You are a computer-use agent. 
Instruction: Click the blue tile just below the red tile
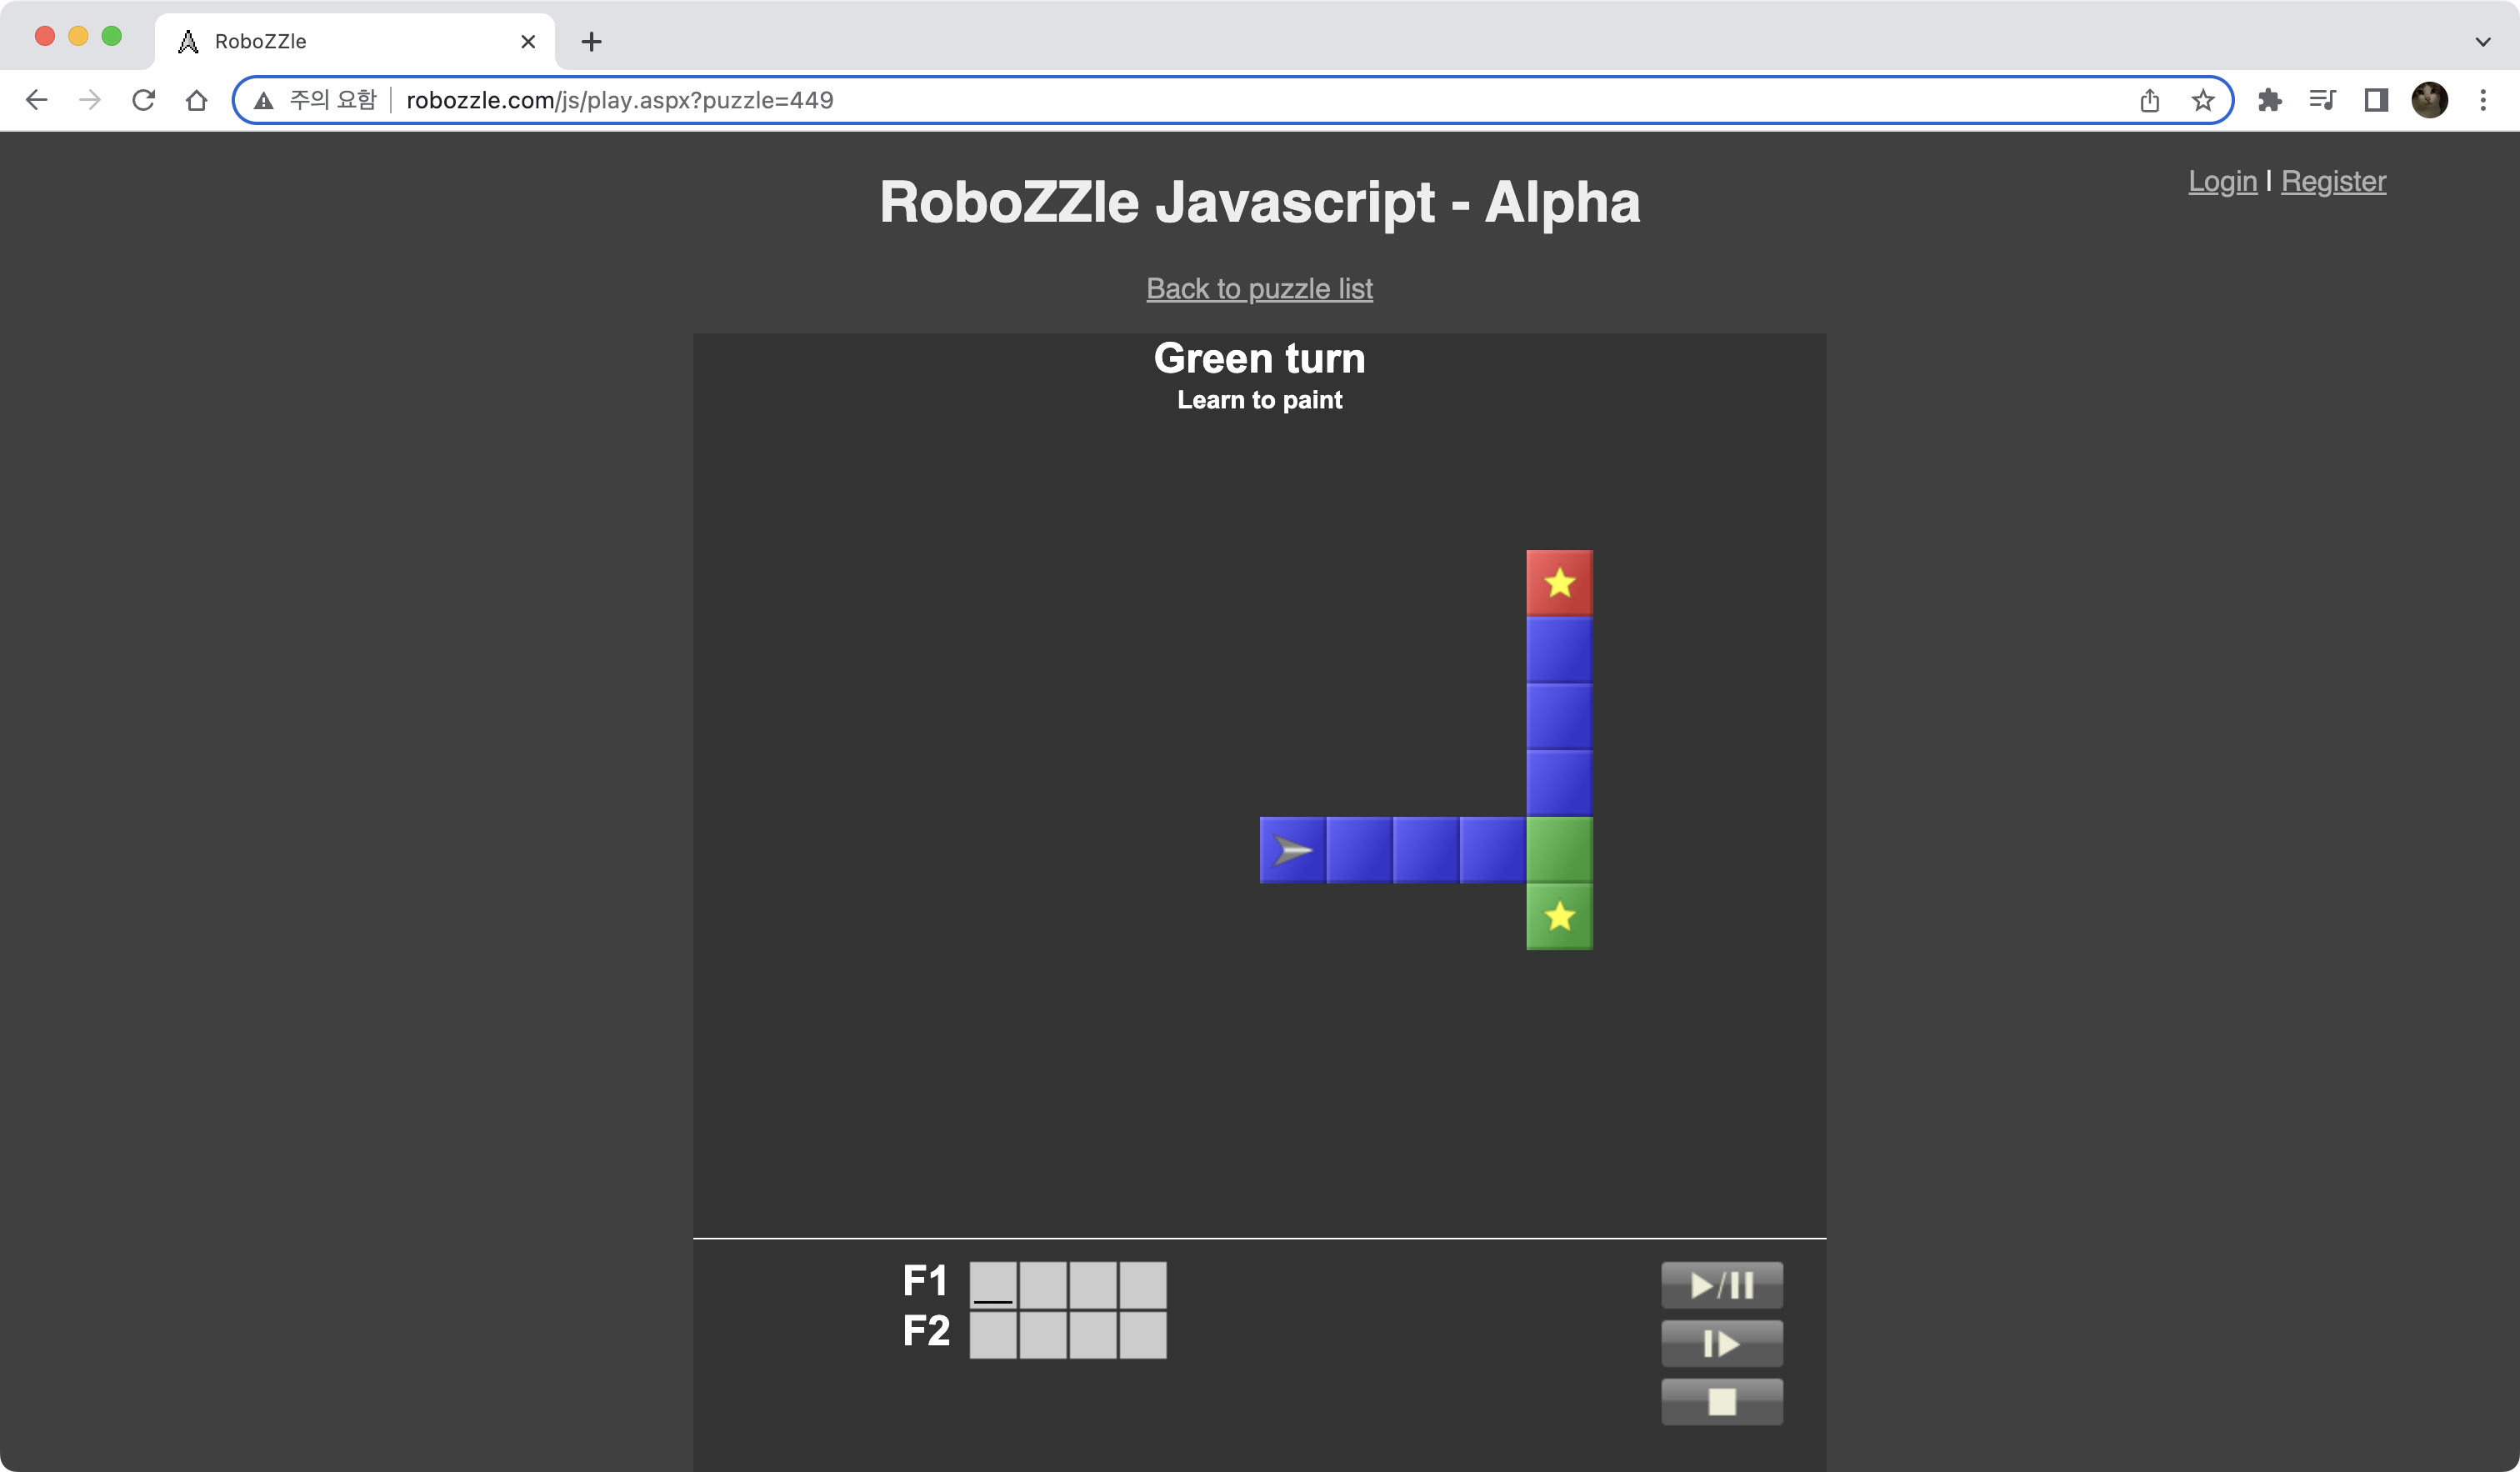(1559, 650)
